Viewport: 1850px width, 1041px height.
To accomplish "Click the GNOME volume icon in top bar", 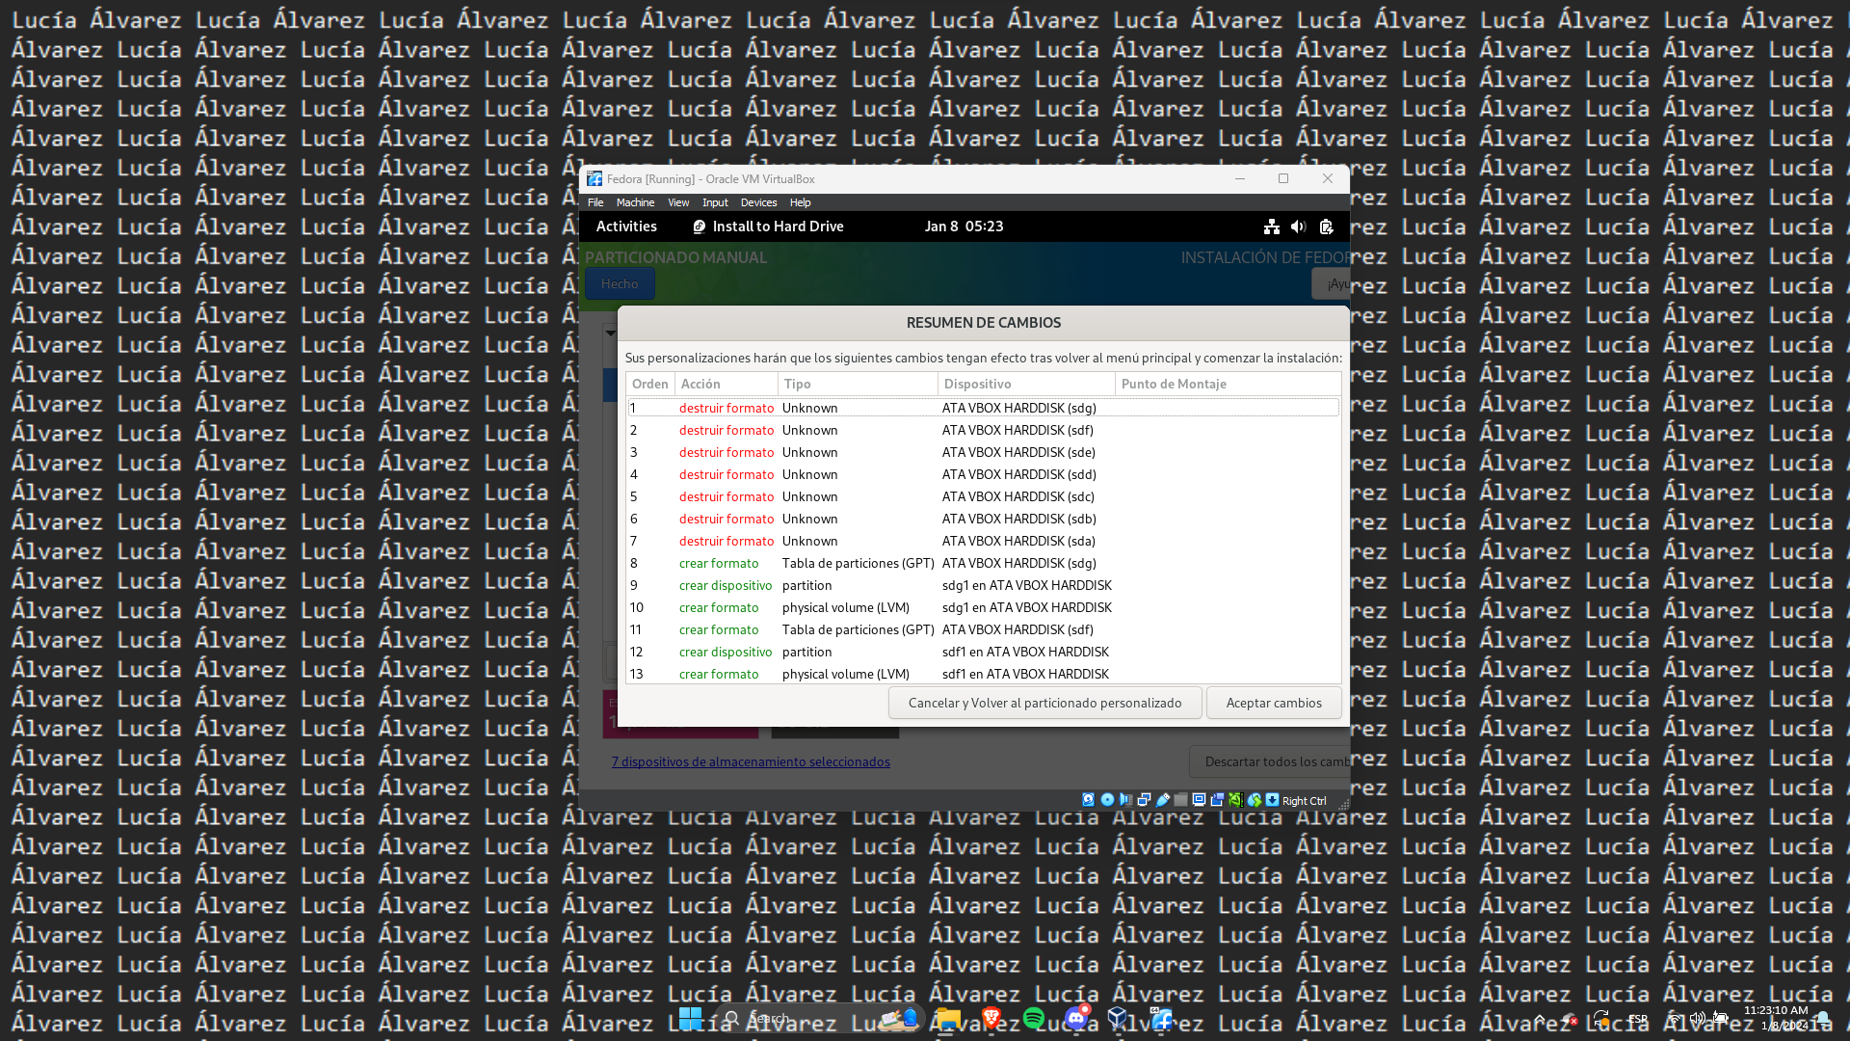I will click(x=1298, y=227).
